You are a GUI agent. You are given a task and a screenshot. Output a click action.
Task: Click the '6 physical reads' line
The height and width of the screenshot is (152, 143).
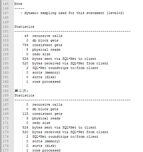pos(43,118)
